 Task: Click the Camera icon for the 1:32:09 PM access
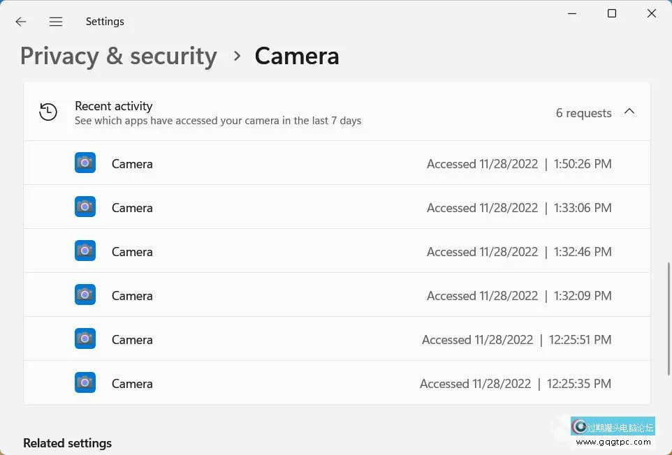point(85,294)
